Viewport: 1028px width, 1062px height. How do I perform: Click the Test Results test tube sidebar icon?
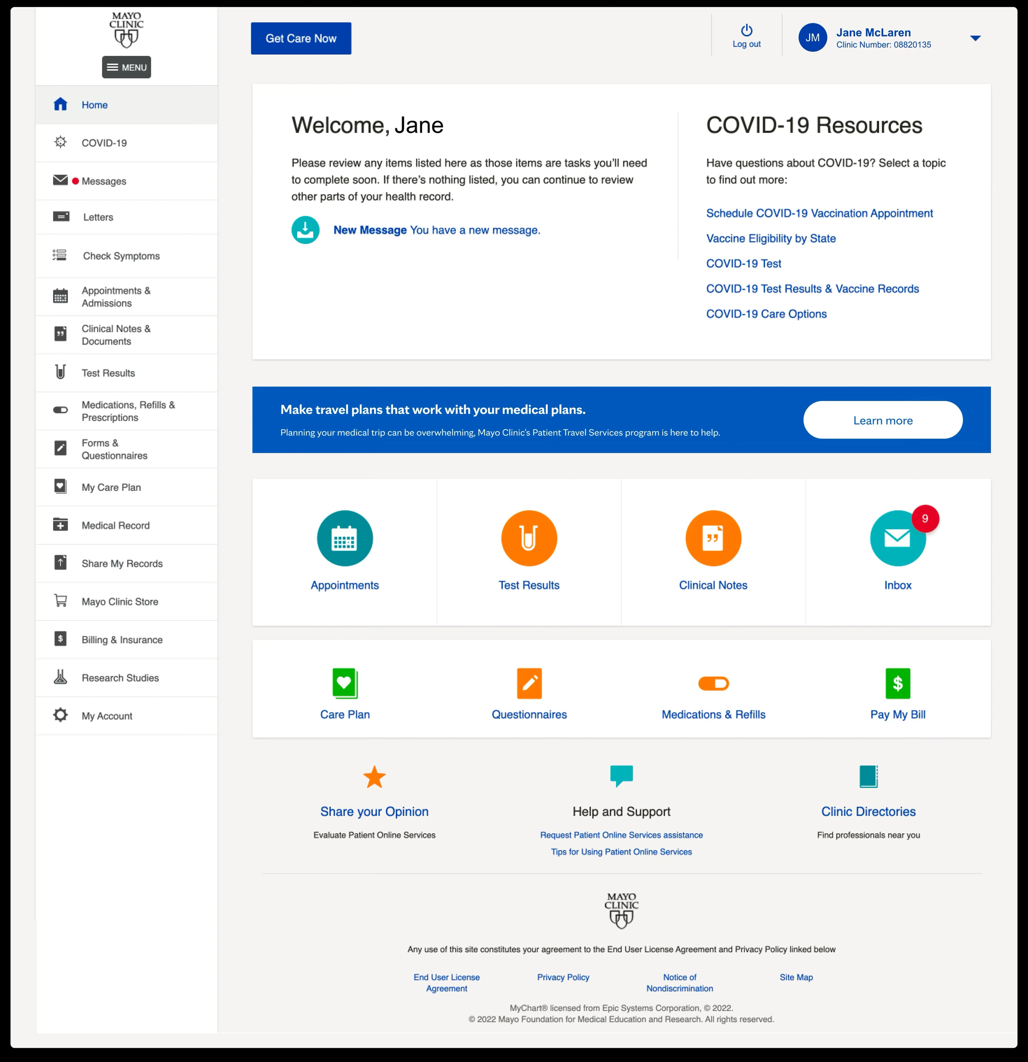point(61,372)
